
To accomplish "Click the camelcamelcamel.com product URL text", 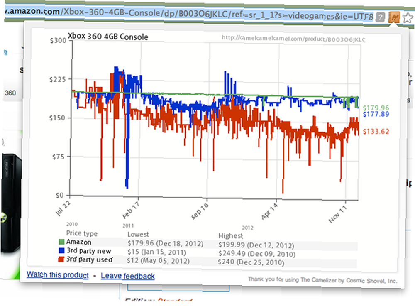I will pos(293,39).
